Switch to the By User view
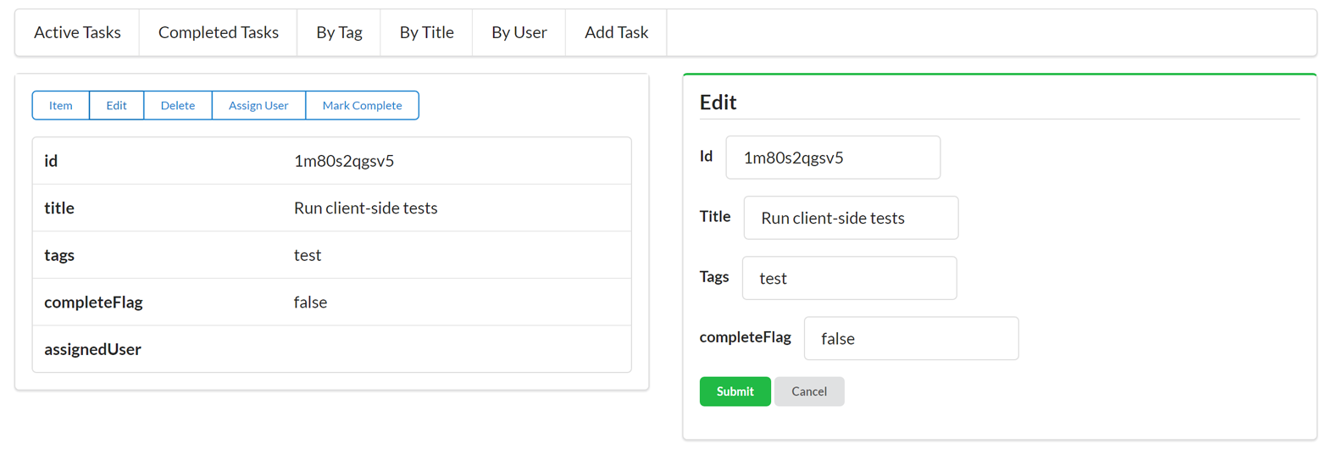This screenshot has height=455, width=1326. [519, 33]
